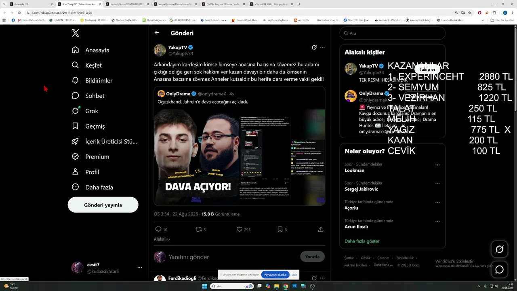This screenshot has width=517, height=291.
Task: Open Geçmiş bookmarks in the sidebar
Action: 88,126
